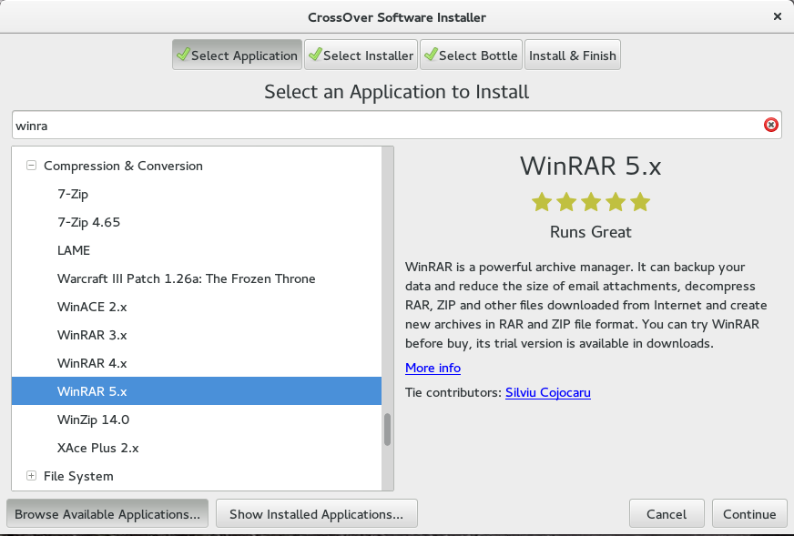Select 7-Zip 4.65 from the list
The width and height of the screenshot is (794, 536).
pyautogui.click(x=197, y=222)
